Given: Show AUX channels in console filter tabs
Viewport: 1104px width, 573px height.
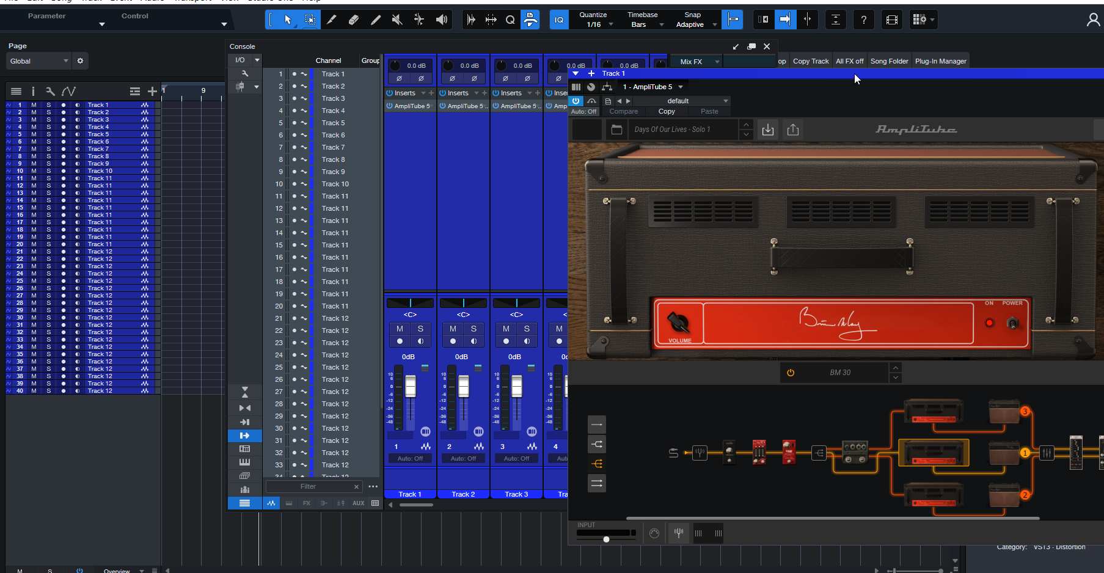Looking at the screenshot, I should point(358,503).
